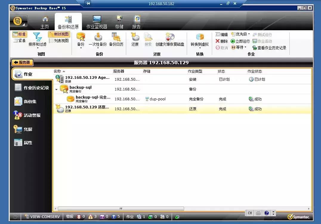
Task: Open the 作业监视器 tab
Action: point(97,22)
